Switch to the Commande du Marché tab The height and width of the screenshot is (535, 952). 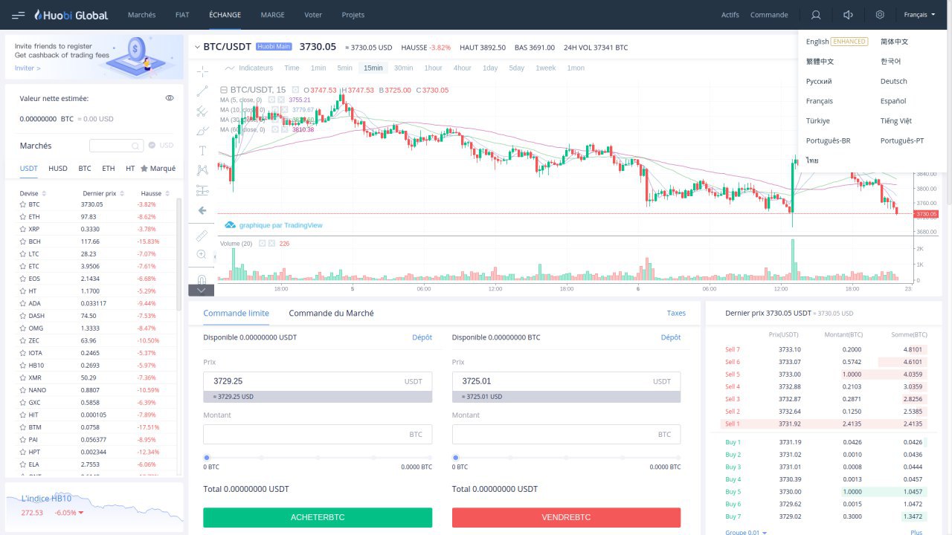[331, 314]
